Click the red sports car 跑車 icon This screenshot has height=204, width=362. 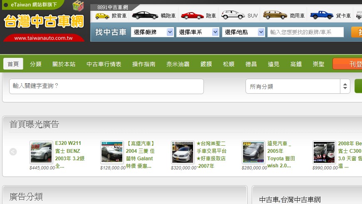(192, 16)
